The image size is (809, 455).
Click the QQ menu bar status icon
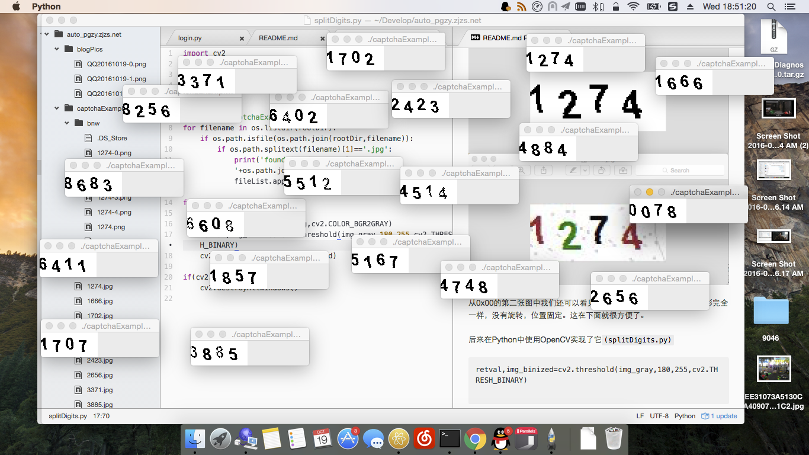click(506, 7)
